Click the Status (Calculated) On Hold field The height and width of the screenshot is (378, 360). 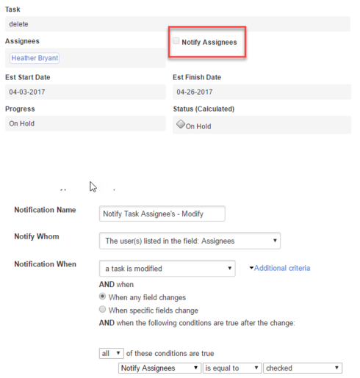pyautogui.click(x=262, y=125)
